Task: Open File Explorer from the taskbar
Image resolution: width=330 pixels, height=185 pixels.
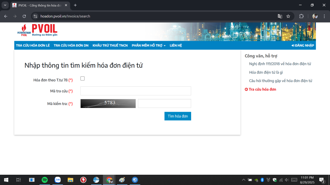Action: tap(70, 180)
